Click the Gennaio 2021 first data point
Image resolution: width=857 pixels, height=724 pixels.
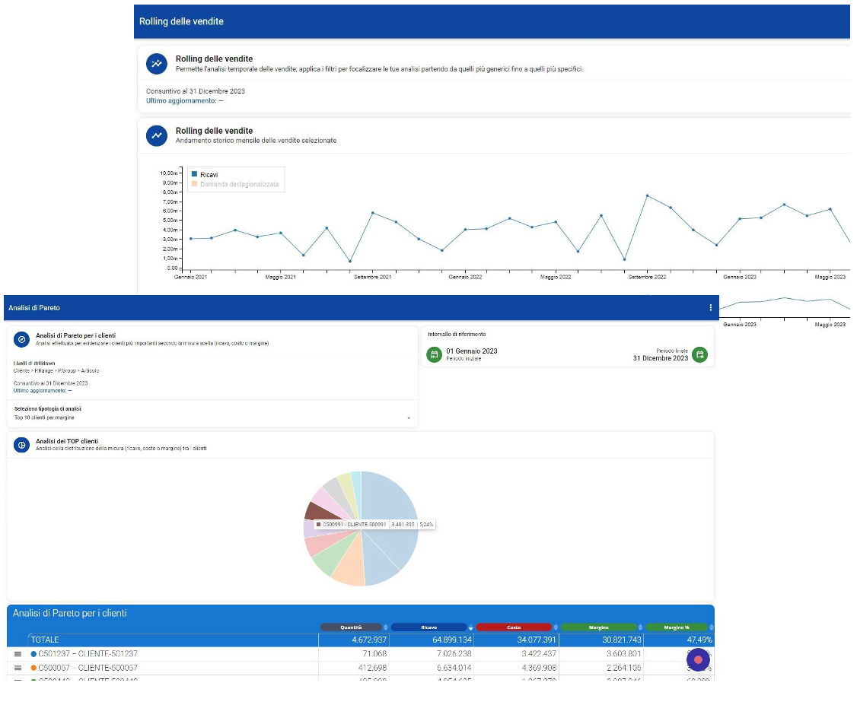click(190, 239)
